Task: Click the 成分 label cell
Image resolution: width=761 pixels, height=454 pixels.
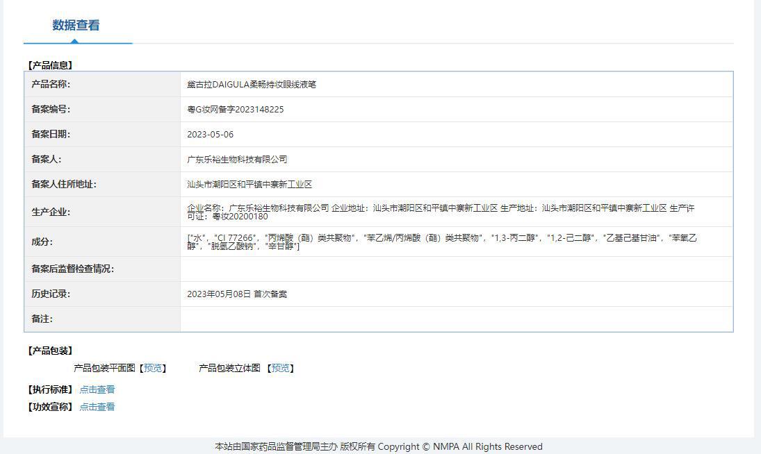Action: pos(102,242)
